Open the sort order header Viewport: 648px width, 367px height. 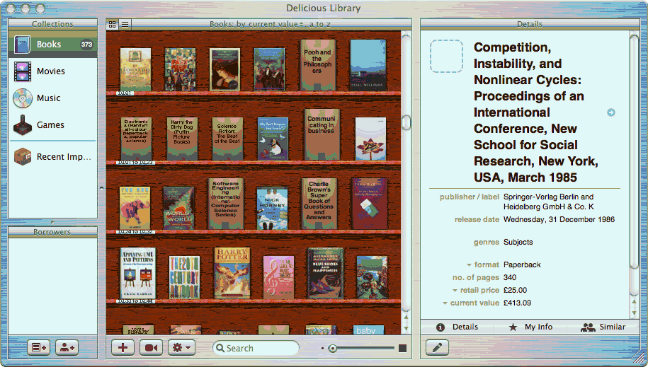click(x=270, y=24)
